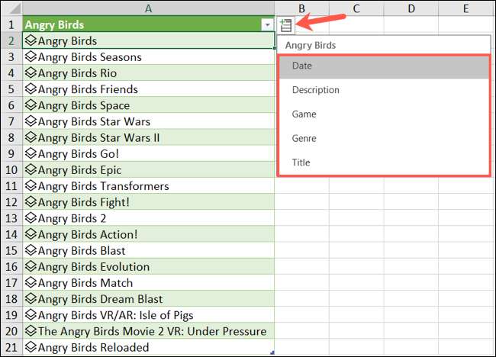The height and width of the screenshot is (357, 496).
Task: Click the Select All corner triangle
Action: click(x=11, y=8)
